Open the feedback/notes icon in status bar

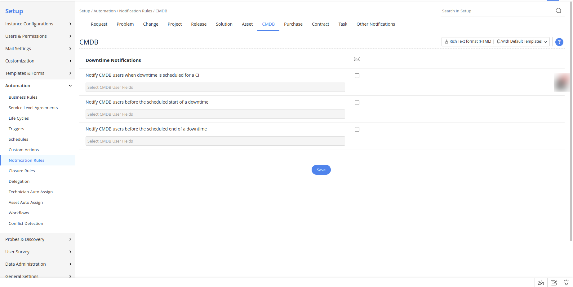point(554,282)
